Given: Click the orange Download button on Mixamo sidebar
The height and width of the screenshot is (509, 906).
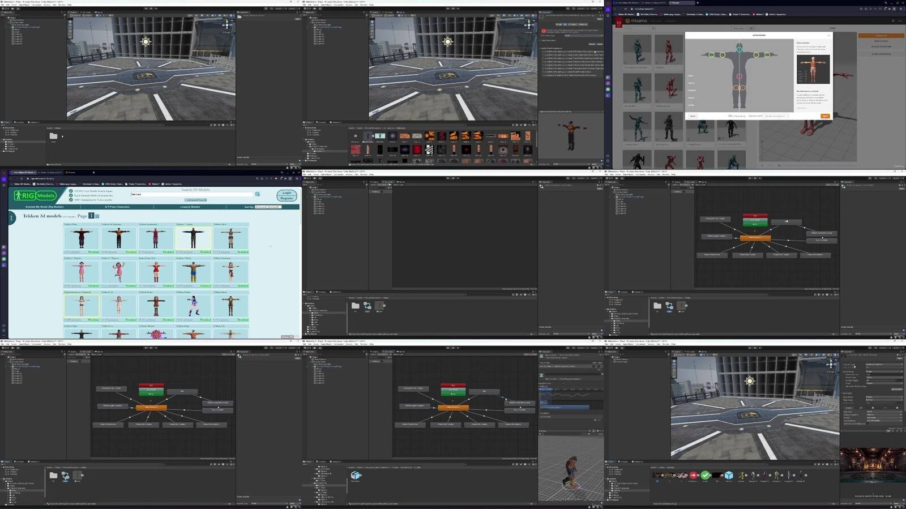Looking at the screenshot, I should pos(881,36).
